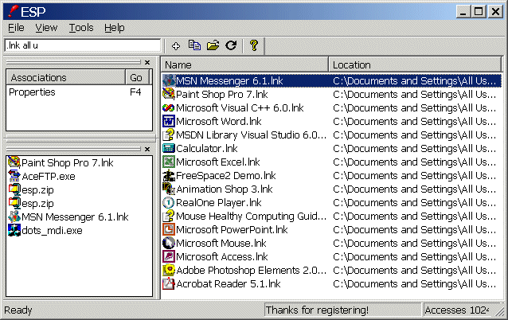
Task: Click the open folder toolbar icon
Action: click(x=213, y=45)
